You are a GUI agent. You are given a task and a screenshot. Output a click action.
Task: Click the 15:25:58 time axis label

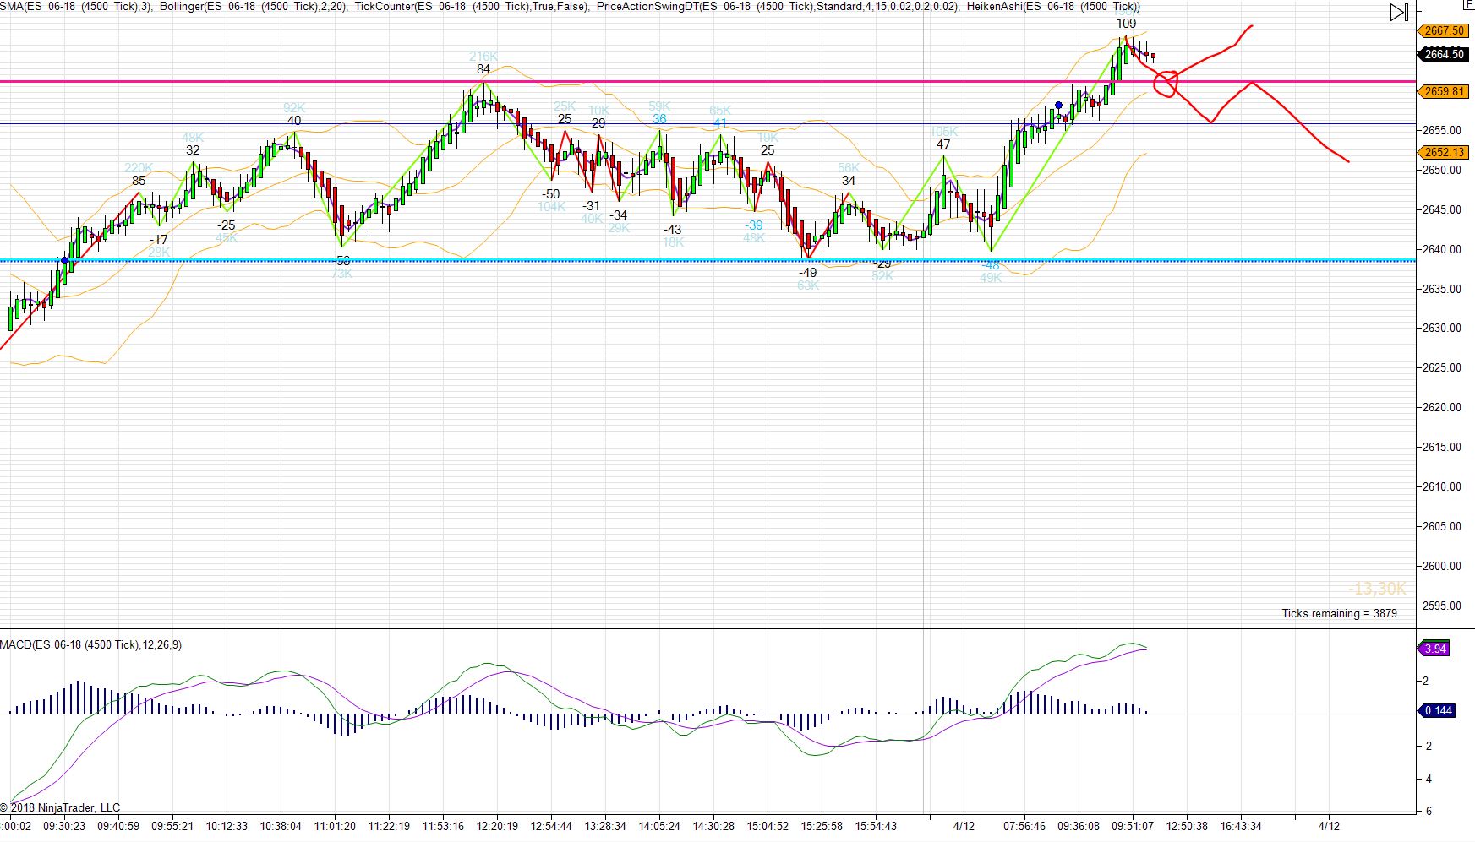pyautogui.click(x=822, y=826)
